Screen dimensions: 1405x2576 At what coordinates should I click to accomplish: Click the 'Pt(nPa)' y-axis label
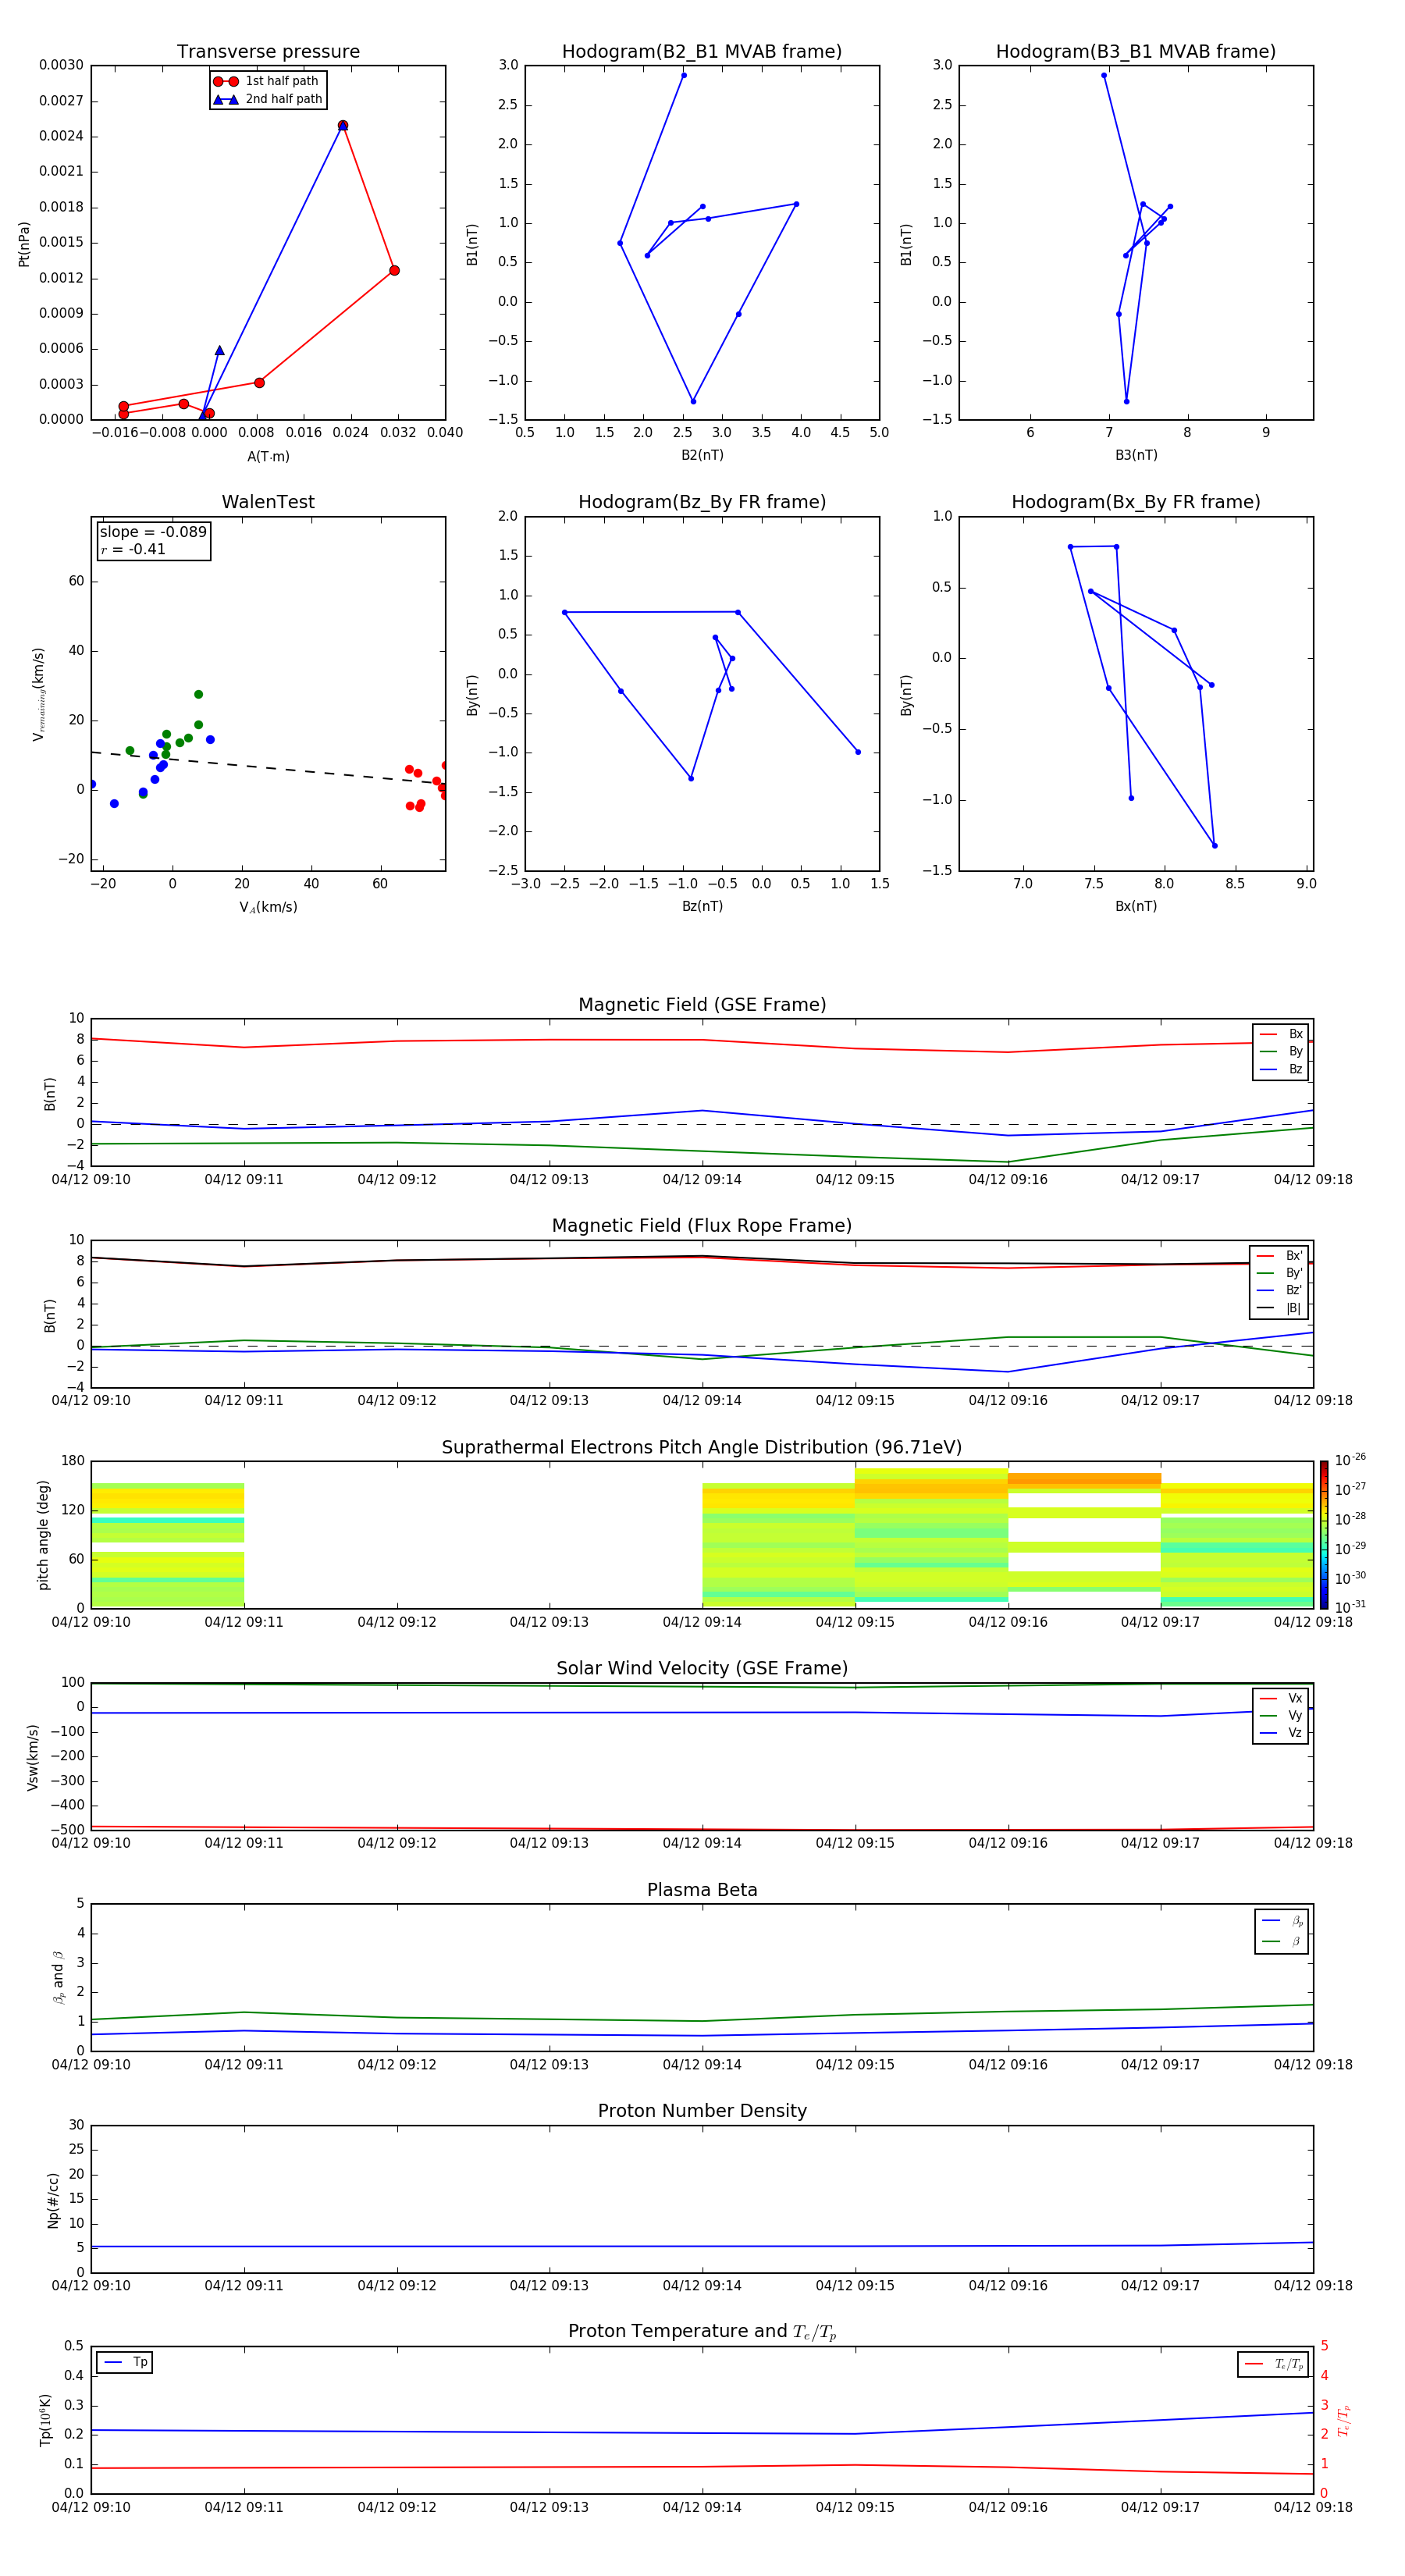pos(24,243)
